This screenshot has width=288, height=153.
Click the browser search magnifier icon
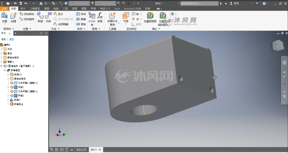coord(41,33)
